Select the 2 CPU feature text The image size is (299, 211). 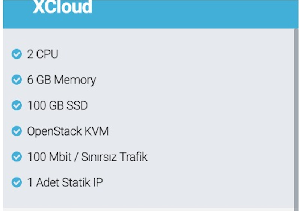click(x=42, y=54)
